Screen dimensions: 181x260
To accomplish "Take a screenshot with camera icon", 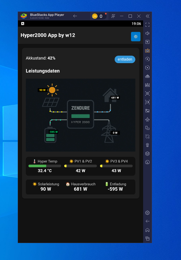I will pyautogui.click(x=147, y=93).
